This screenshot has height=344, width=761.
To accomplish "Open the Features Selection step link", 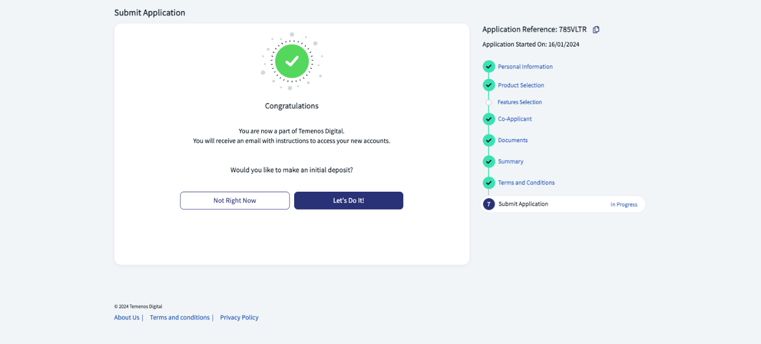I will 520,102.
